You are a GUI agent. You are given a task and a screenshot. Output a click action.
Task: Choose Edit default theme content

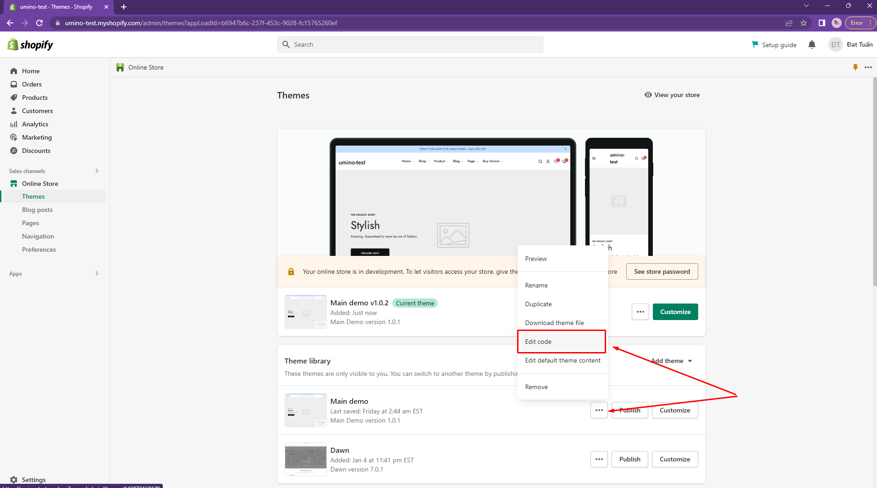(x=563, y=360)
